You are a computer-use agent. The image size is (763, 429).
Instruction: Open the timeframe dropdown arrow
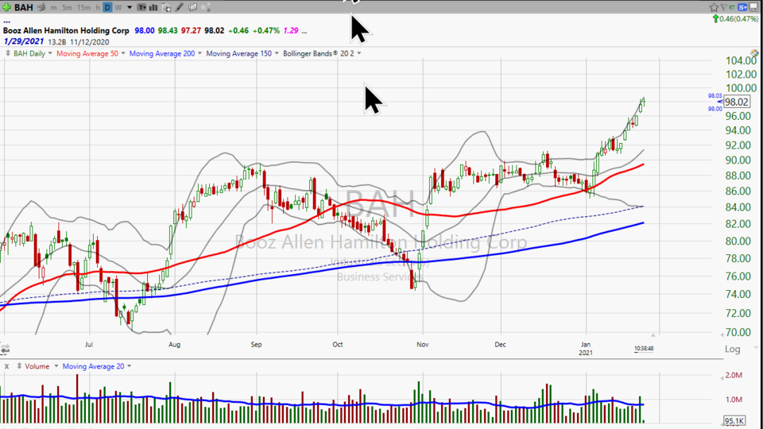pos(130,8)
